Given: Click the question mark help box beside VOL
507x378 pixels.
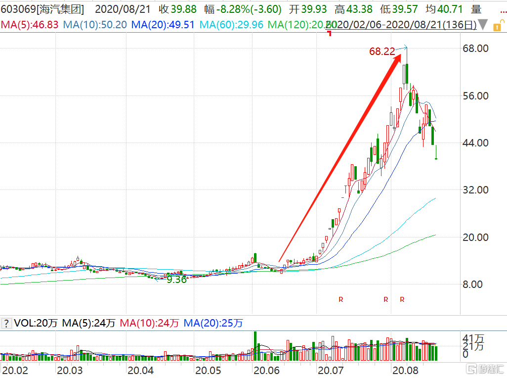Looking at the screenshot, I should pyautogui.click(x=6, y=323).
